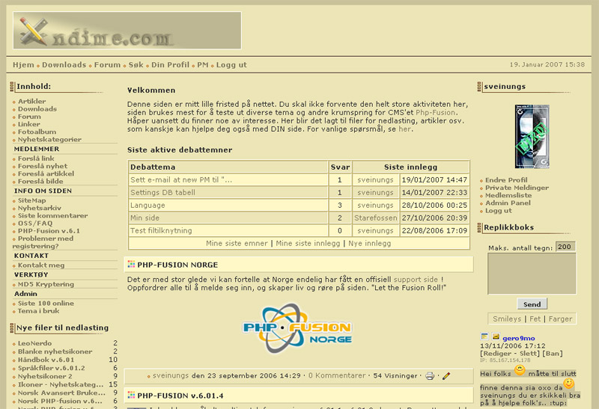Open Søk in the top navigation
The height and width of the screenshot is (409, 599).
[x=136, y=65]
